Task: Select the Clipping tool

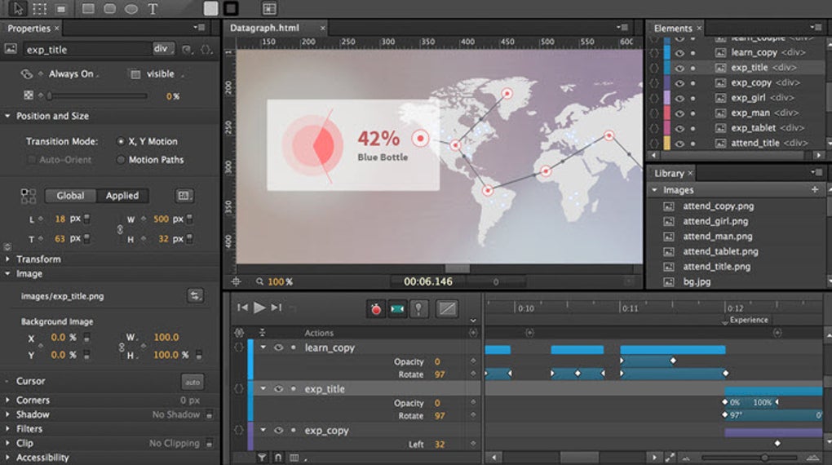Action: (x=61, y=9)
